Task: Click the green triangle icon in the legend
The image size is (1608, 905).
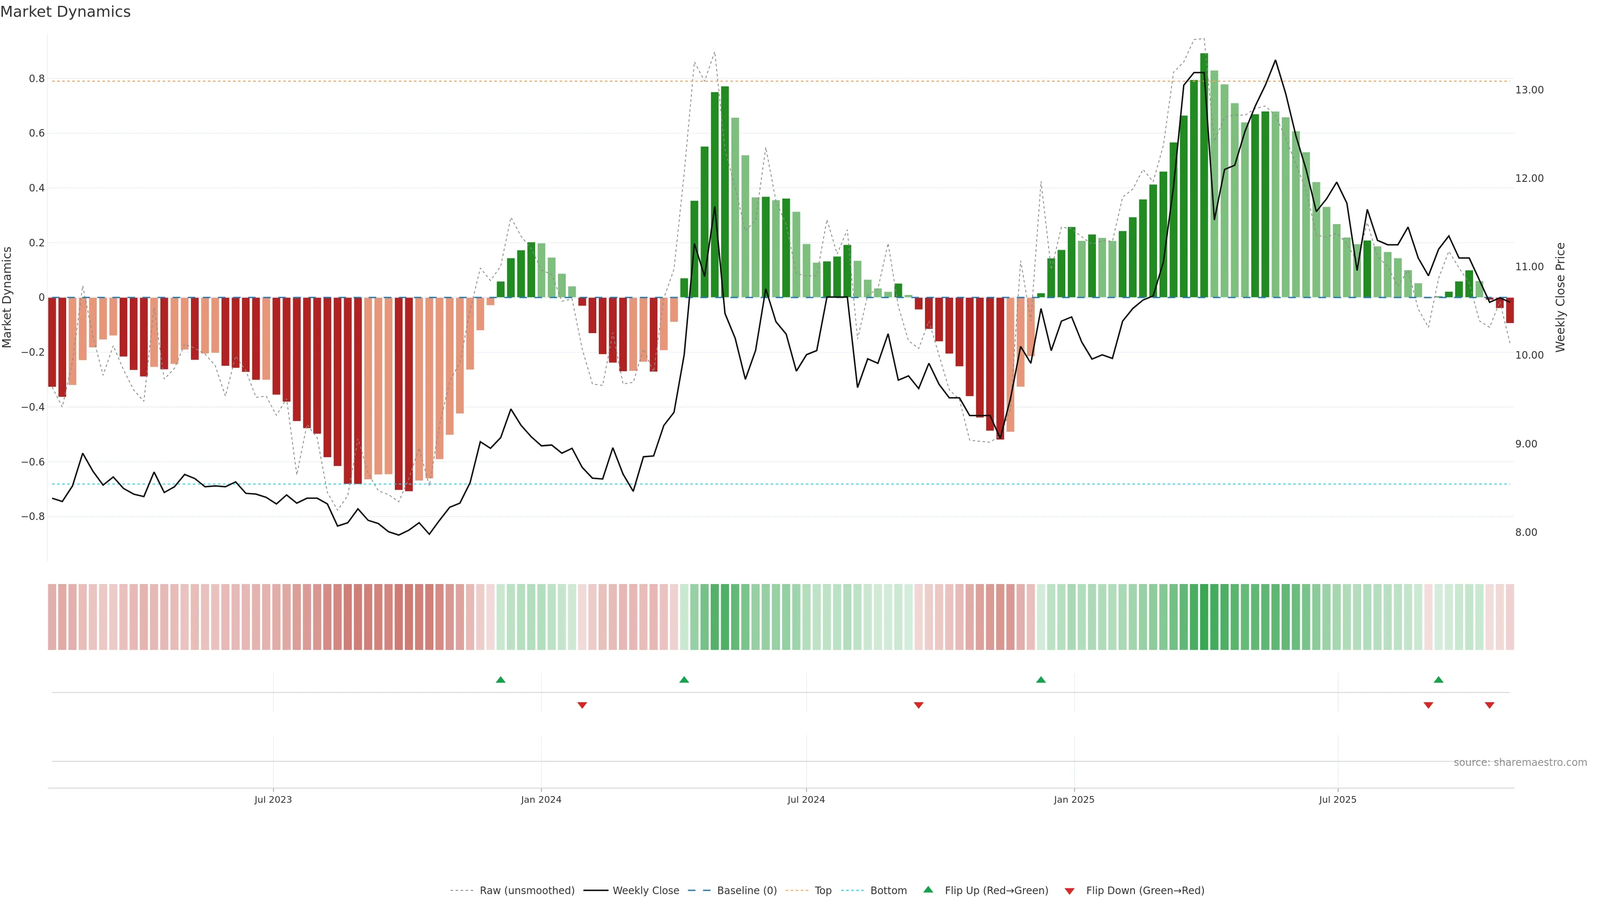Action: point(928,889)
